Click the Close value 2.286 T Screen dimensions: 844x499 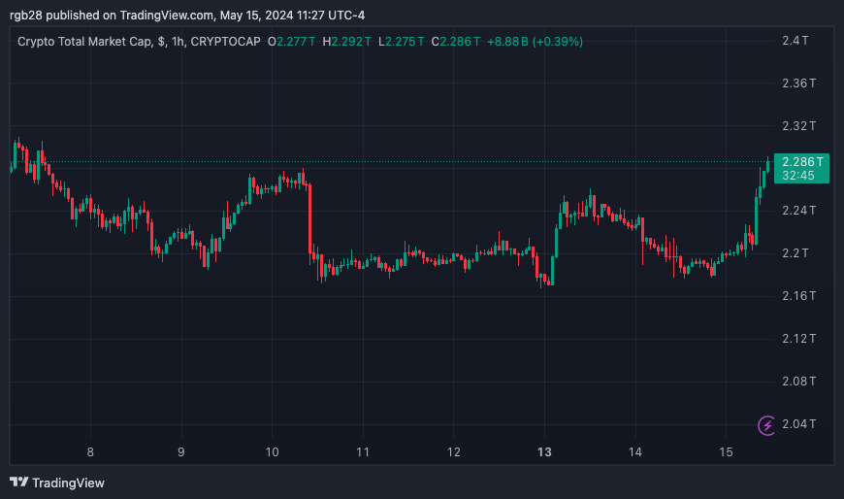tap(460, 42)
